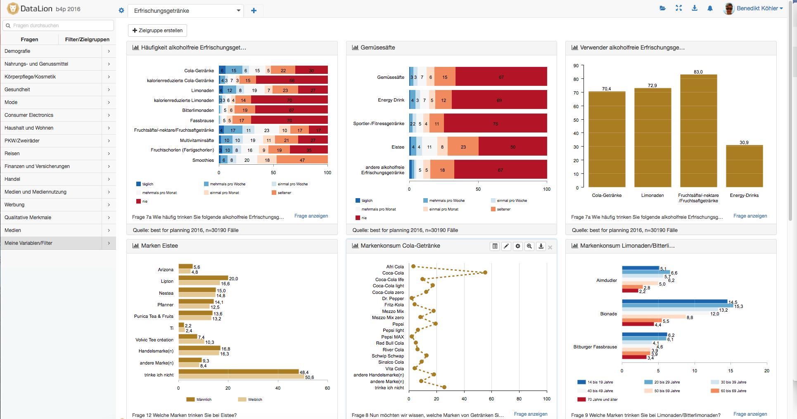Toggle '60 bis 69 Jahre' legend entry
The width and height of the screenshot is (797, 419).
(729, 391)
